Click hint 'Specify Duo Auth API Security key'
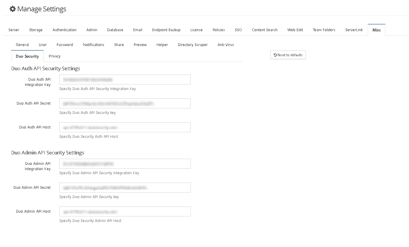Screen dimensions: 409x247 88,113
